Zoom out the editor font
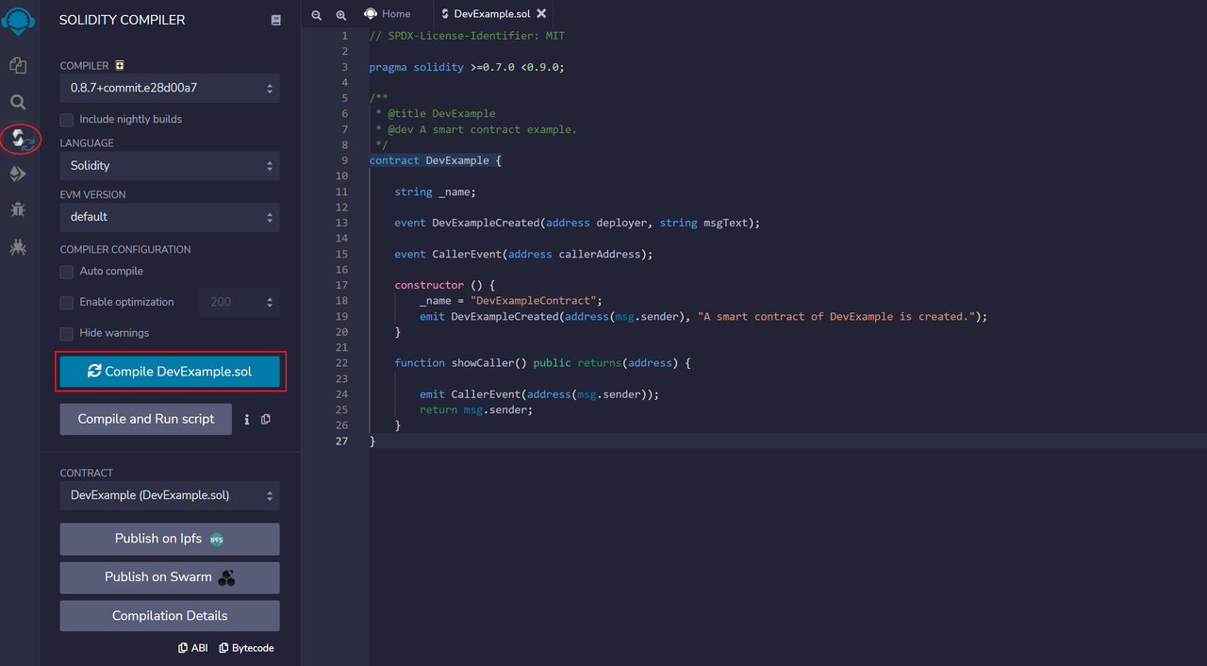The width and height of the screenshot is (1207, 666). pyautogui.click(x=317, y=15)
